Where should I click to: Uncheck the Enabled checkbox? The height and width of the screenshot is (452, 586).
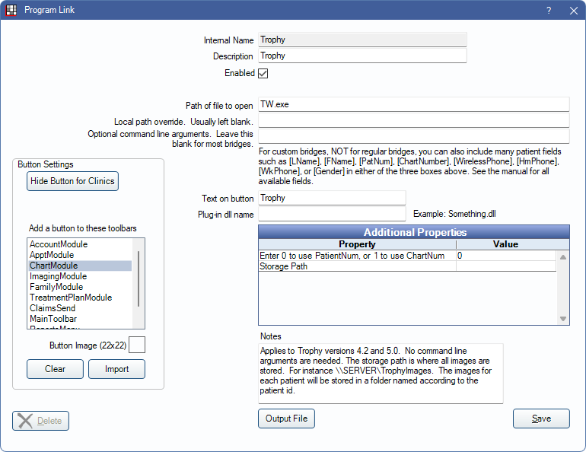tap(263, 74)
